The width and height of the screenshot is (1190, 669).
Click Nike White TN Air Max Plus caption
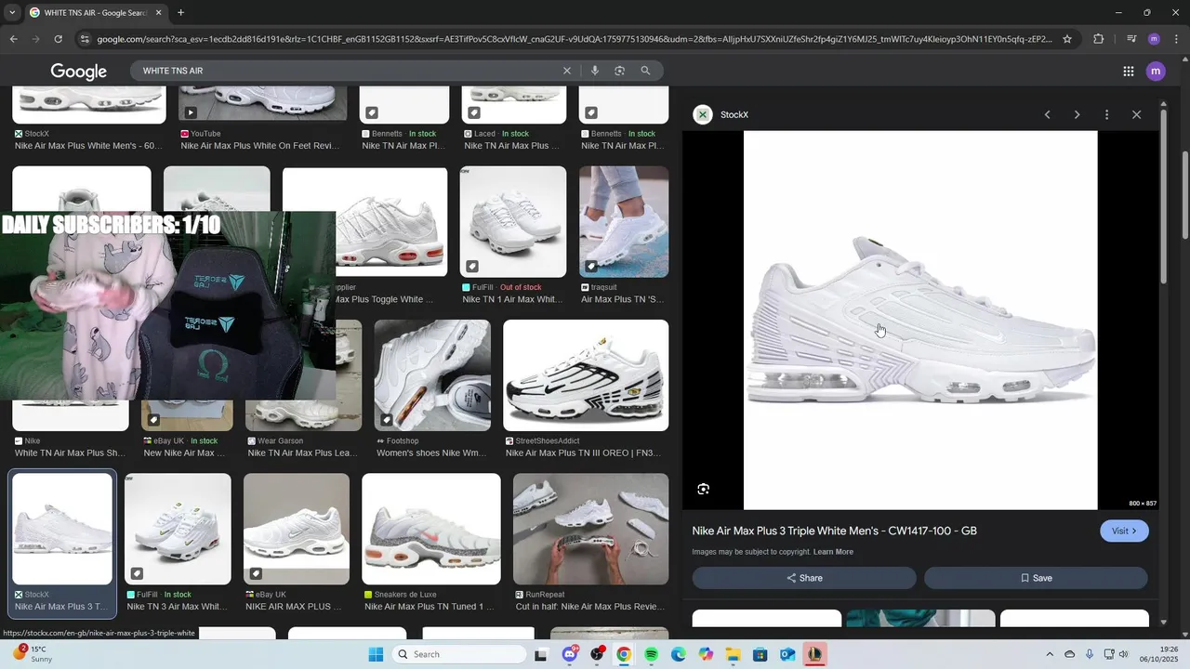pyautogui.click(x=70, y=453)
